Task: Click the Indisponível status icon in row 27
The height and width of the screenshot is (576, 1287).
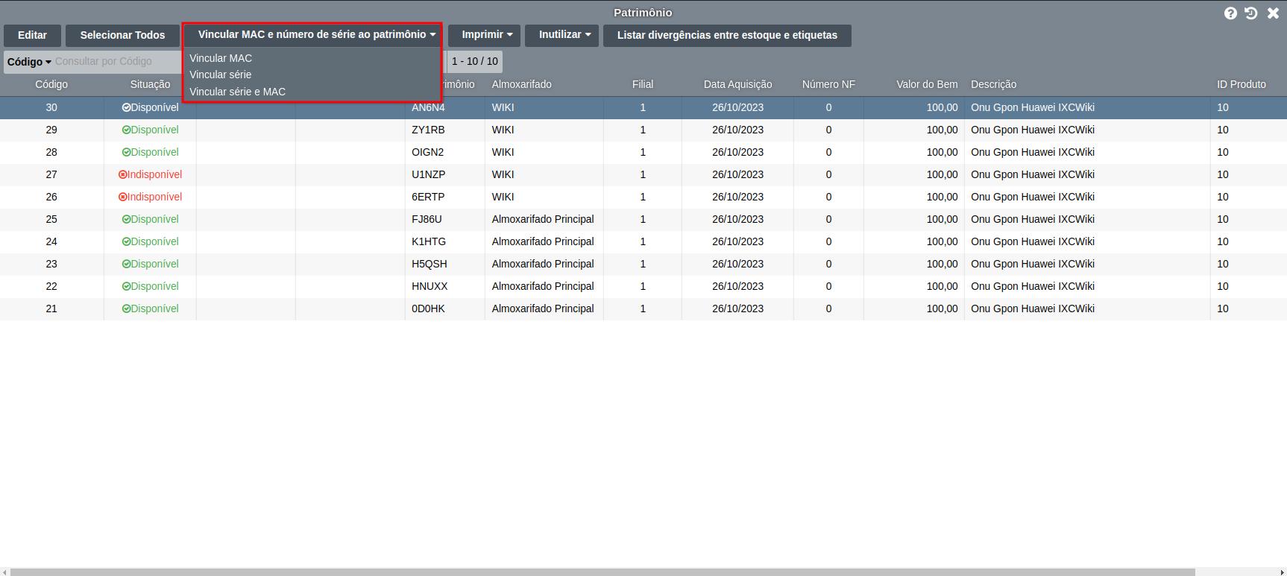Action: coord(122,174)
